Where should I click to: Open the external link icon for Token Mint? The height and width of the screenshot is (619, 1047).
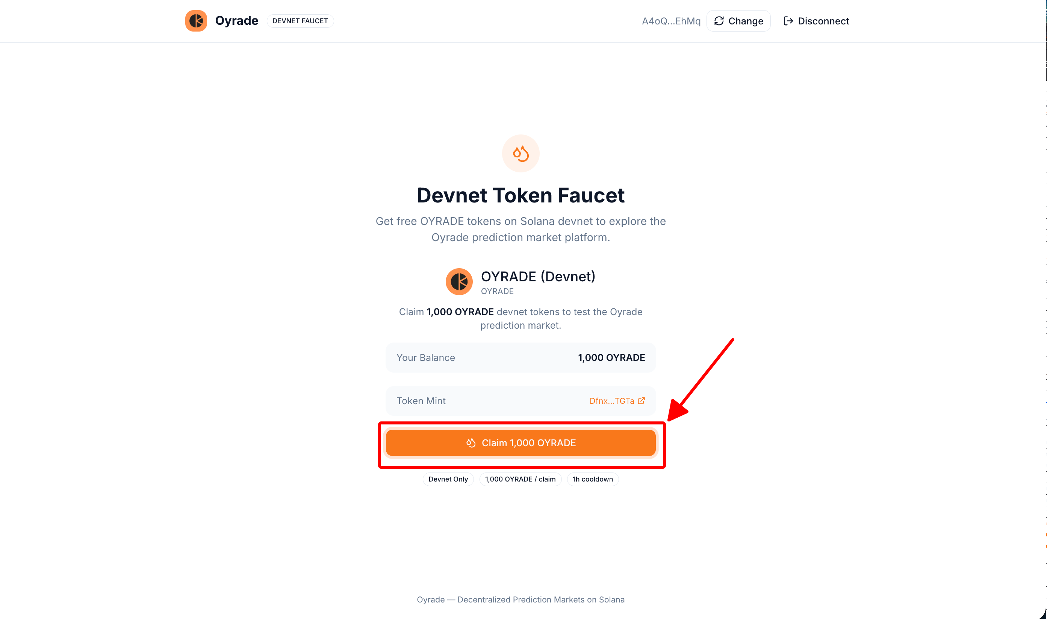coord(642,401)
